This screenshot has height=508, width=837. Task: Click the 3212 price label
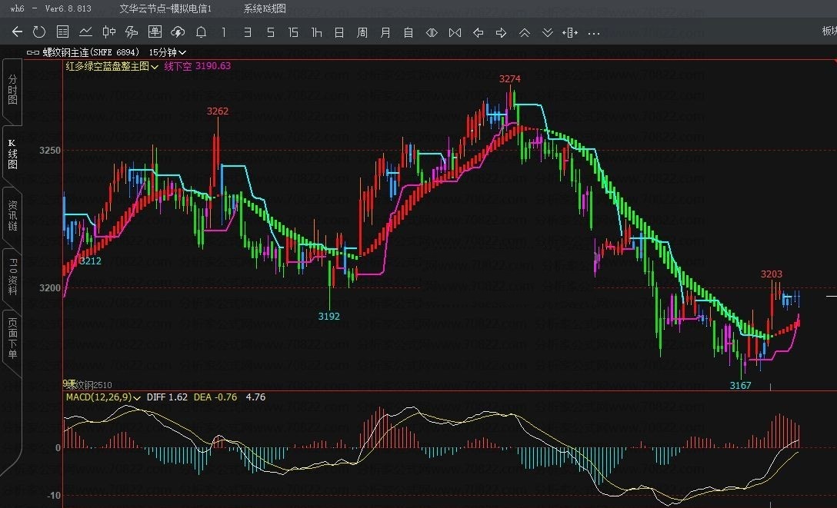coord(90,261)
